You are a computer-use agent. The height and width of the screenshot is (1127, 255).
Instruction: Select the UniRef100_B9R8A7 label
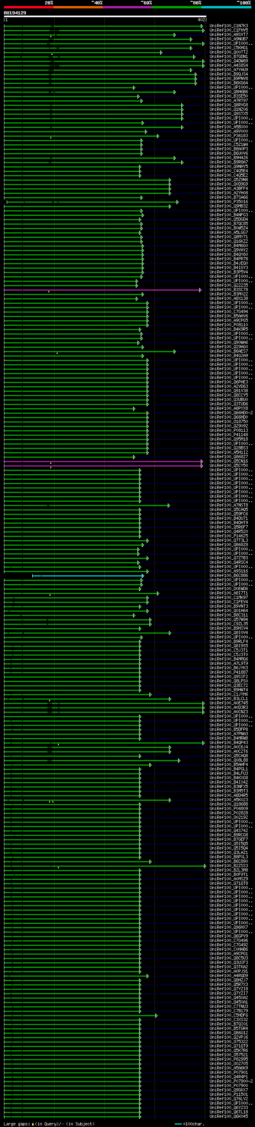pyautogui.click(x=229, y=162)
